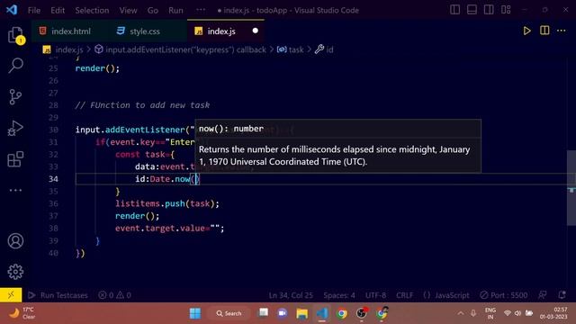Open the remote window status icon
This screenshot has height=324, width=576.
11,294
